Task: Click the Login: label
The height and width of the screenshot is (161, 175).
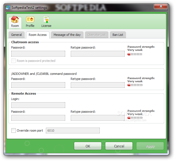Action: (x=15, y=99)
